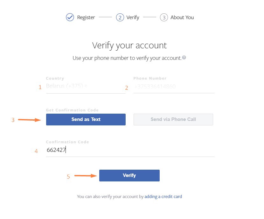This screenshot has height=219, width=264.
Task: Click the checkmark icon on Register step
Action: [x=69, y=17]
